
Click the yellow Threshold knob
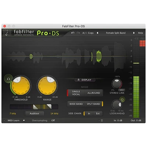21,86
